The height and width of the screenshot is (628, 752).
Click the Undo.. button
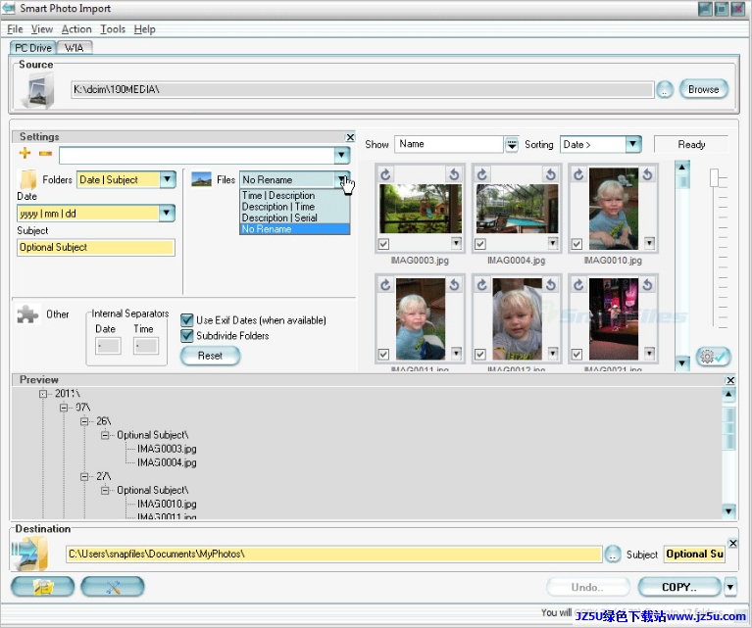point(587,587)
